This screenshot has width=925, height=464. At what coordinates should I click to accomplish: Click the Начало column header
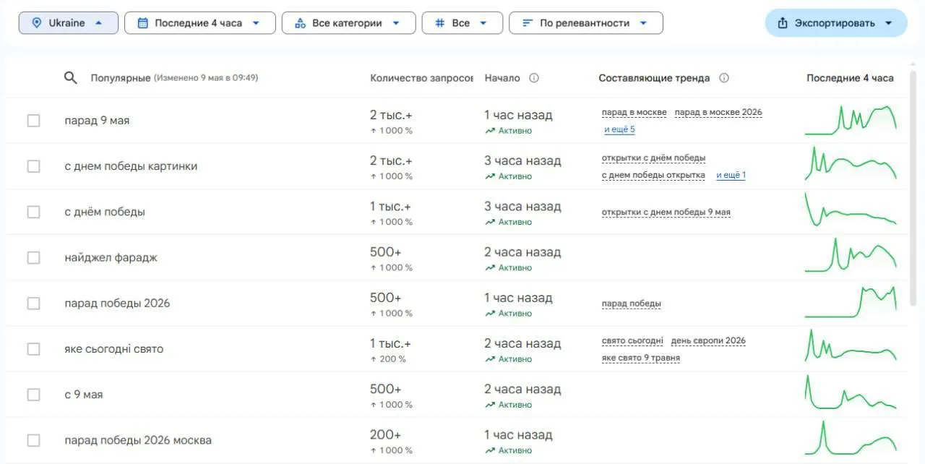click(502, 78)
